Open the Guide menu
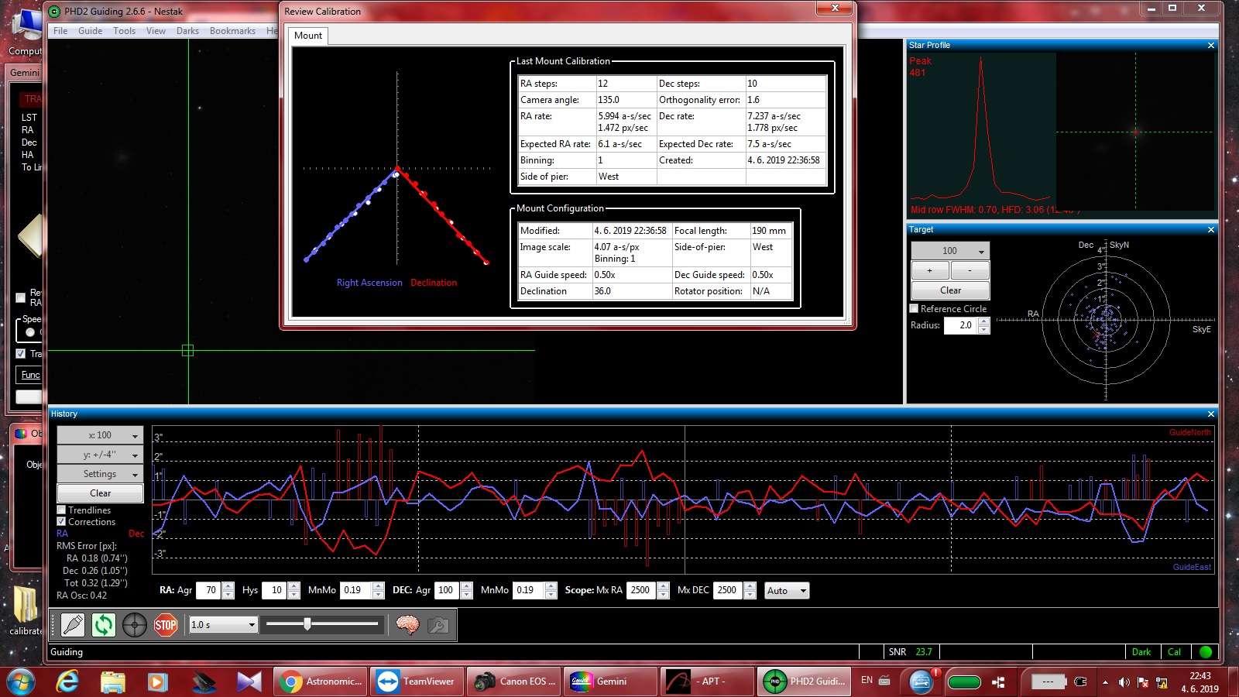This screenshot has height=697, width=1239. click(x=90, y=31)
